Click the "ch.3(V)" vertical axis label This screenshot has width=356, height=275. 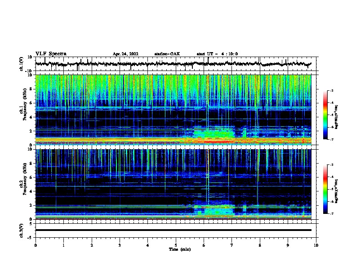click(x=22, y=231)
